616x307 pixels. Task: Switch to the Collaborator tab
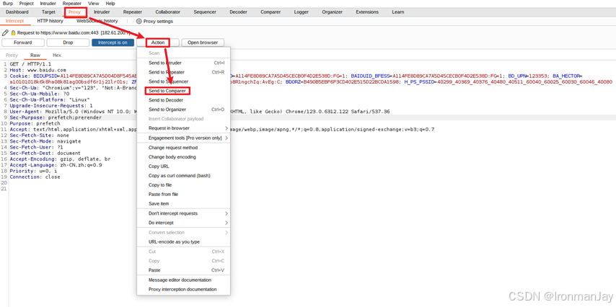[168, 12]
